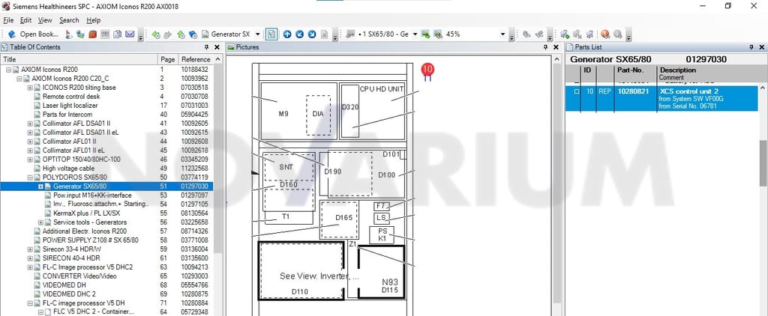768x316 pixels.
Task: Click the Open Book toolbar button
Action: pyautogui.click(x=33, y=34)
